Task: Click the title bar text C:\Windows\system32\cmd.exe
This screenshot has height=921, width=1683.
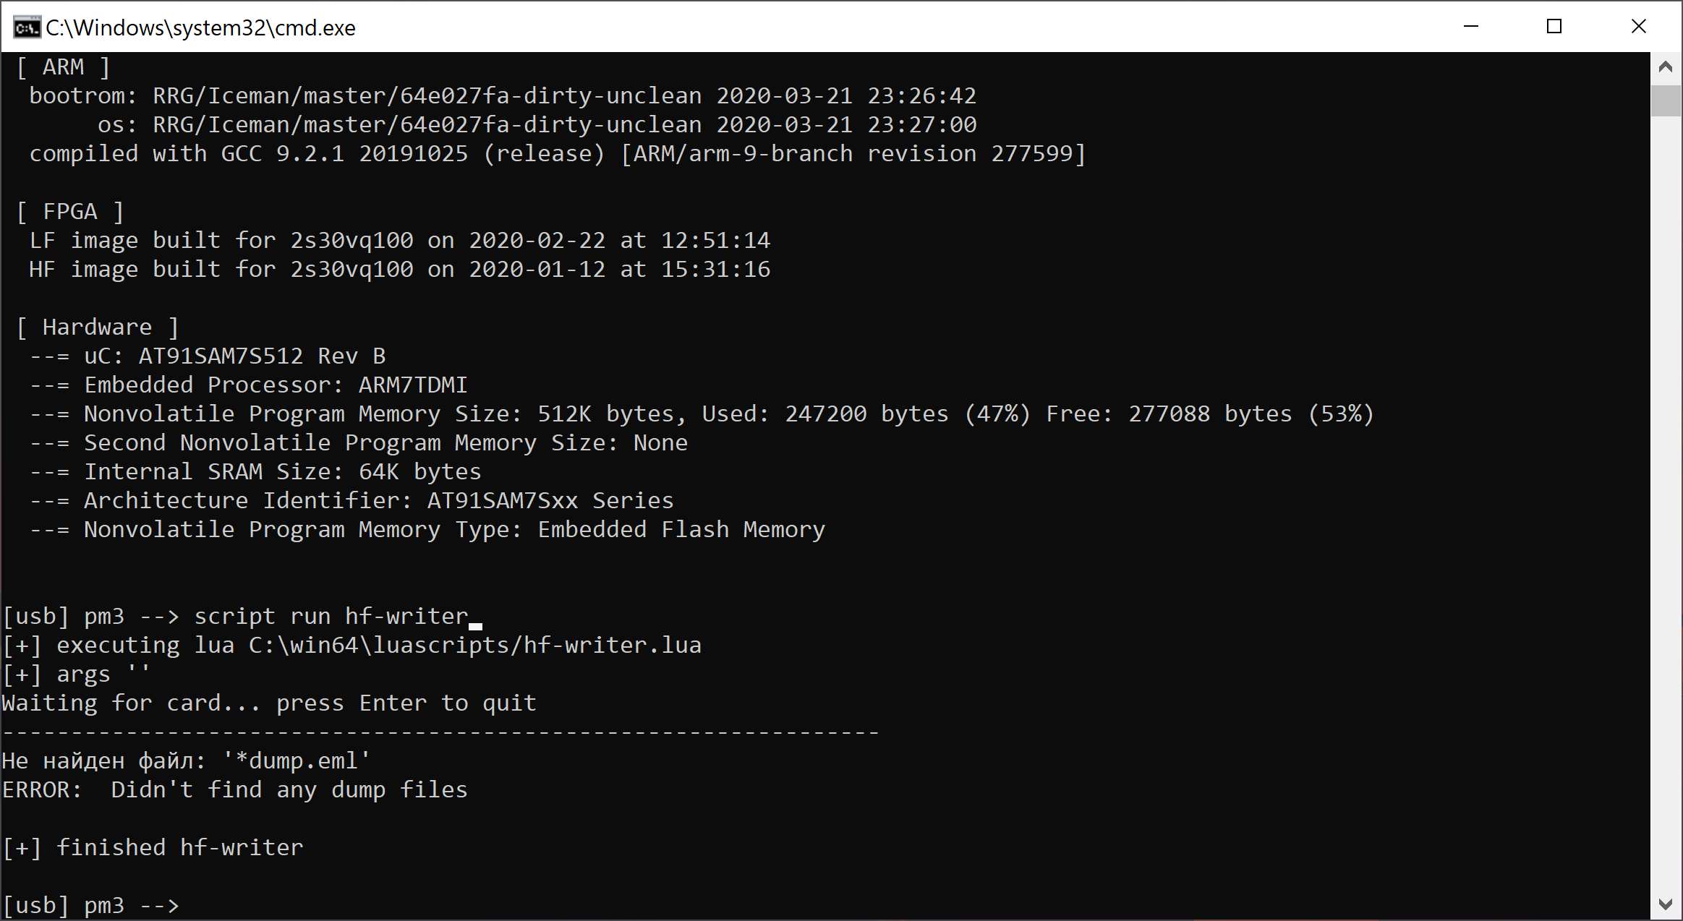Action: click(201, 27)
